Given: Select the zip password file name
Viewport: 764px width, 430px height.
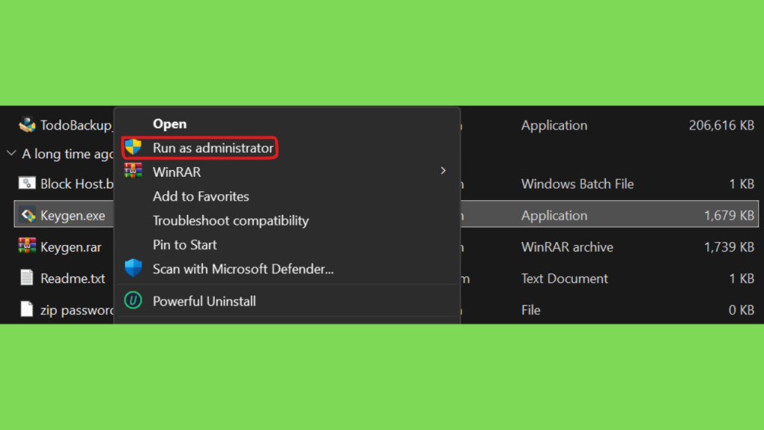Looking at the screenshot, I should [x=77, y=310].
